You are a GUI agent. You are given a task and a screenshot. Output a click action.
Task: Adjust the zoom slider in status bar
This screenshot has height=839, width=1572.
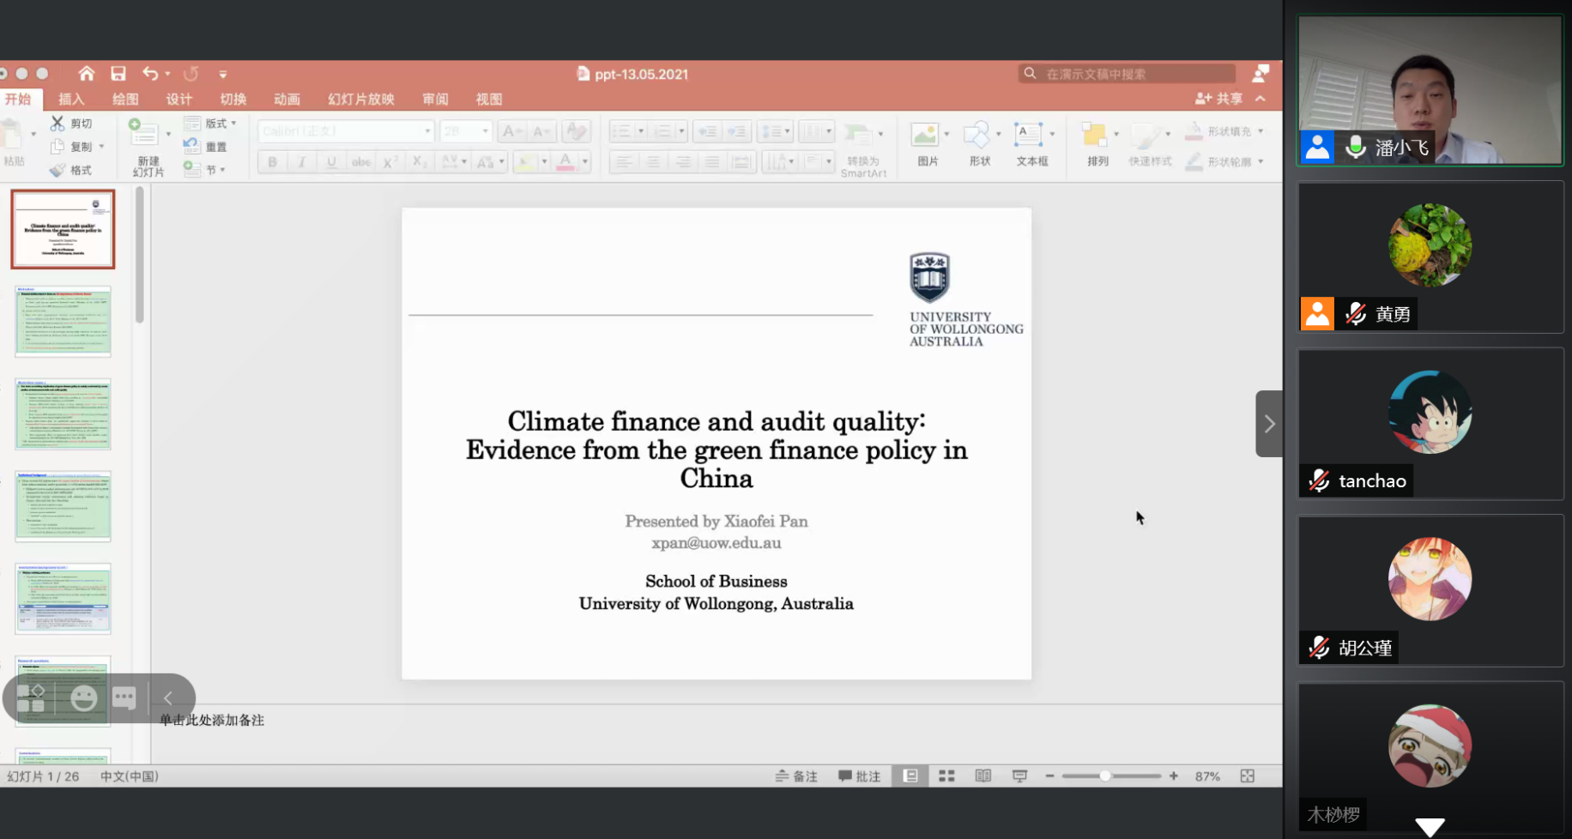tap(1105, 776)
